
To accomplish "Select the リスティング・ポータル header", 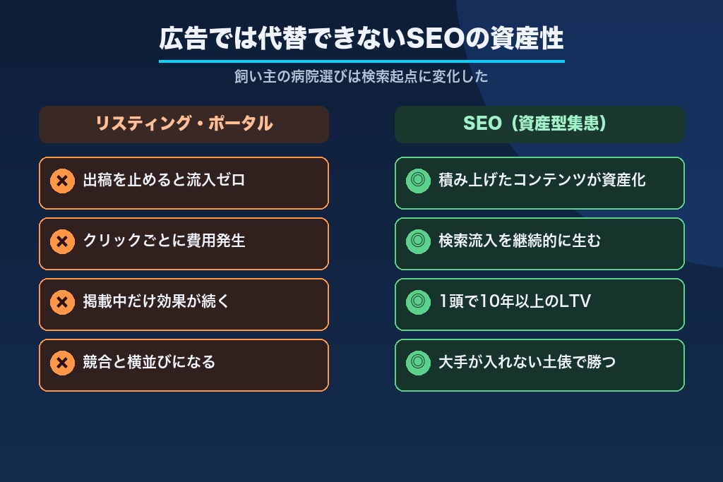I will tap(184, 124).
